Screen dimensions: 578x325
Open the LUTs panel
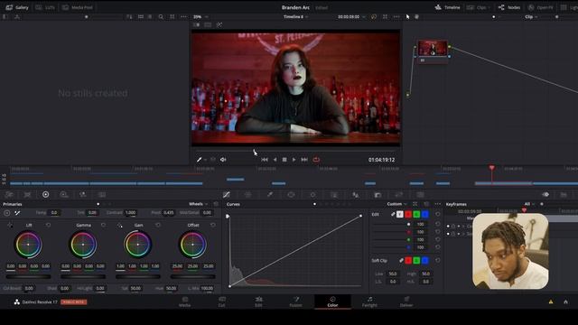pos(44,7)
